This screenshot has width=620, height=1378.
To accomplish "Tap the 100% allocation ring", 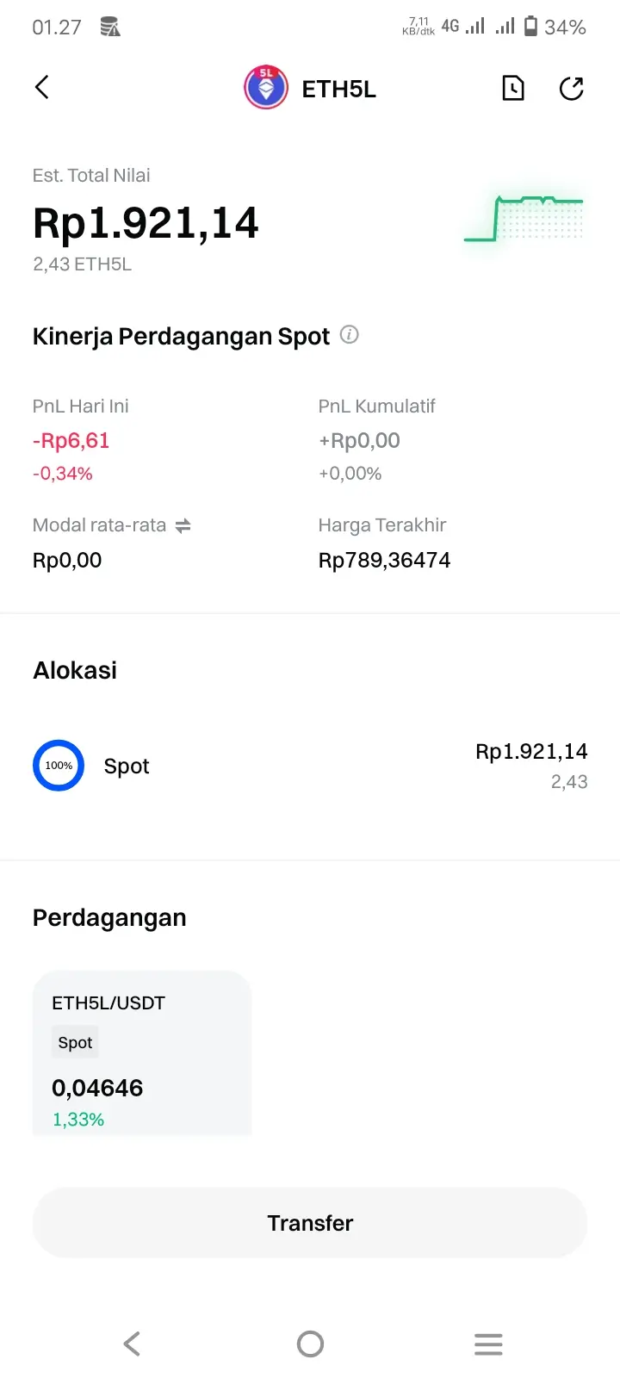I will [x=59, y=766].
